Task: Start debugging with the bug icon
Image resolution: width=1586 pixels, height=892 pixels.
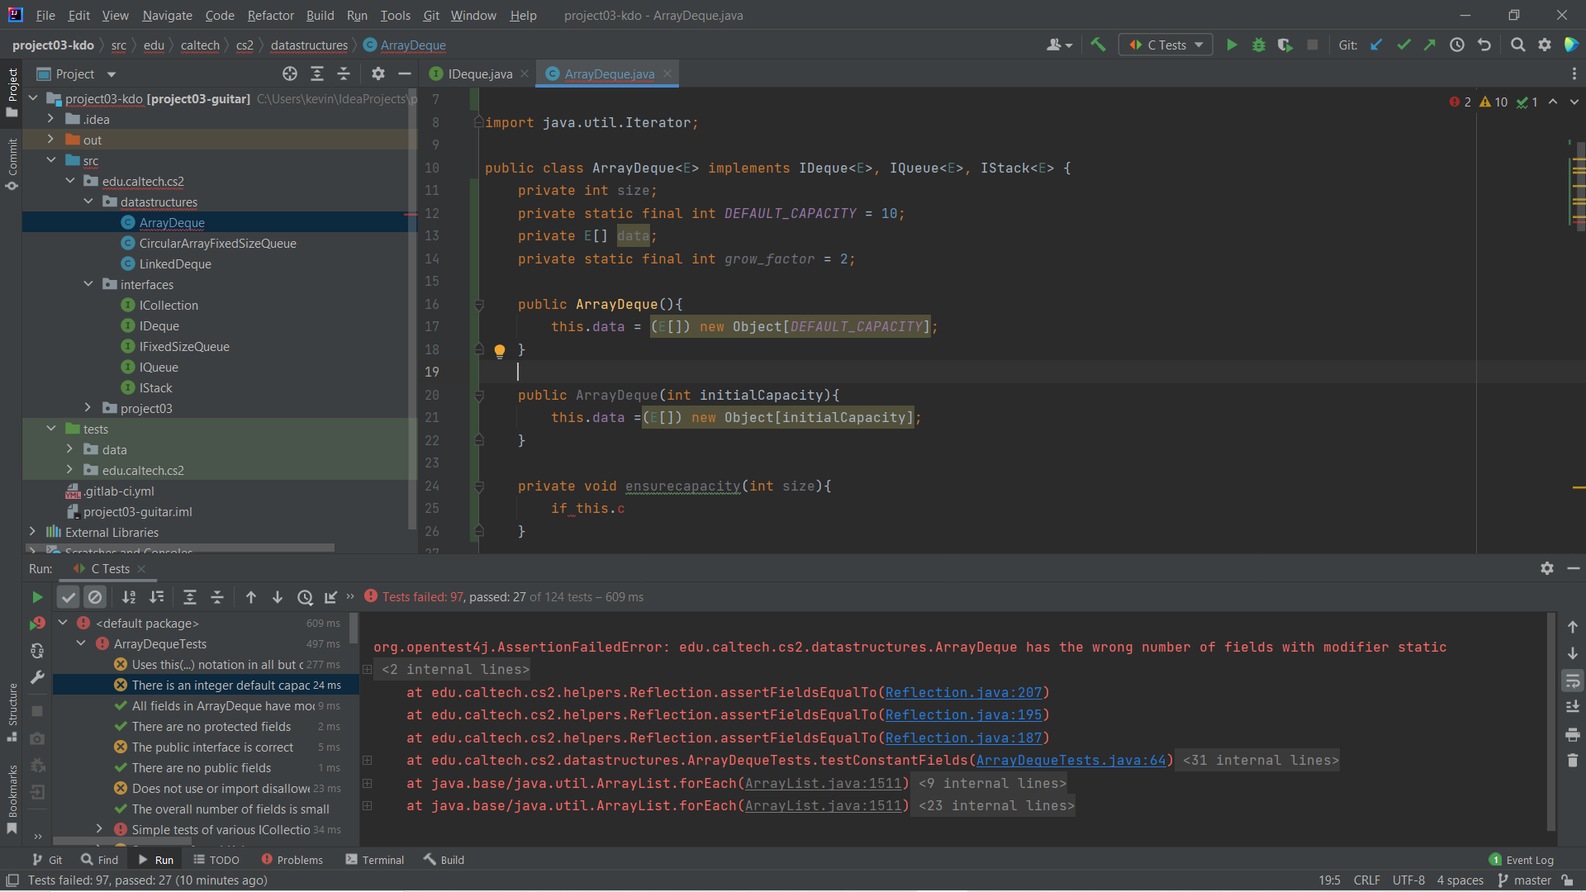Action: coord(1258,45)
